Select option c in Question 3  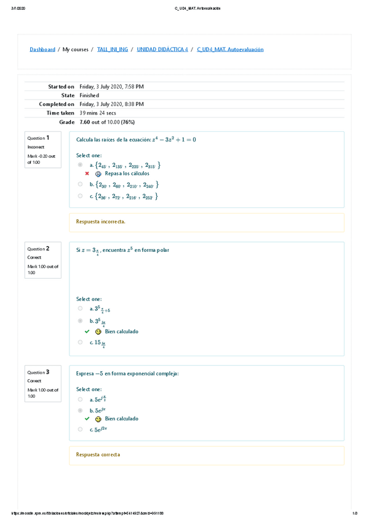click(x=80, y=430)
